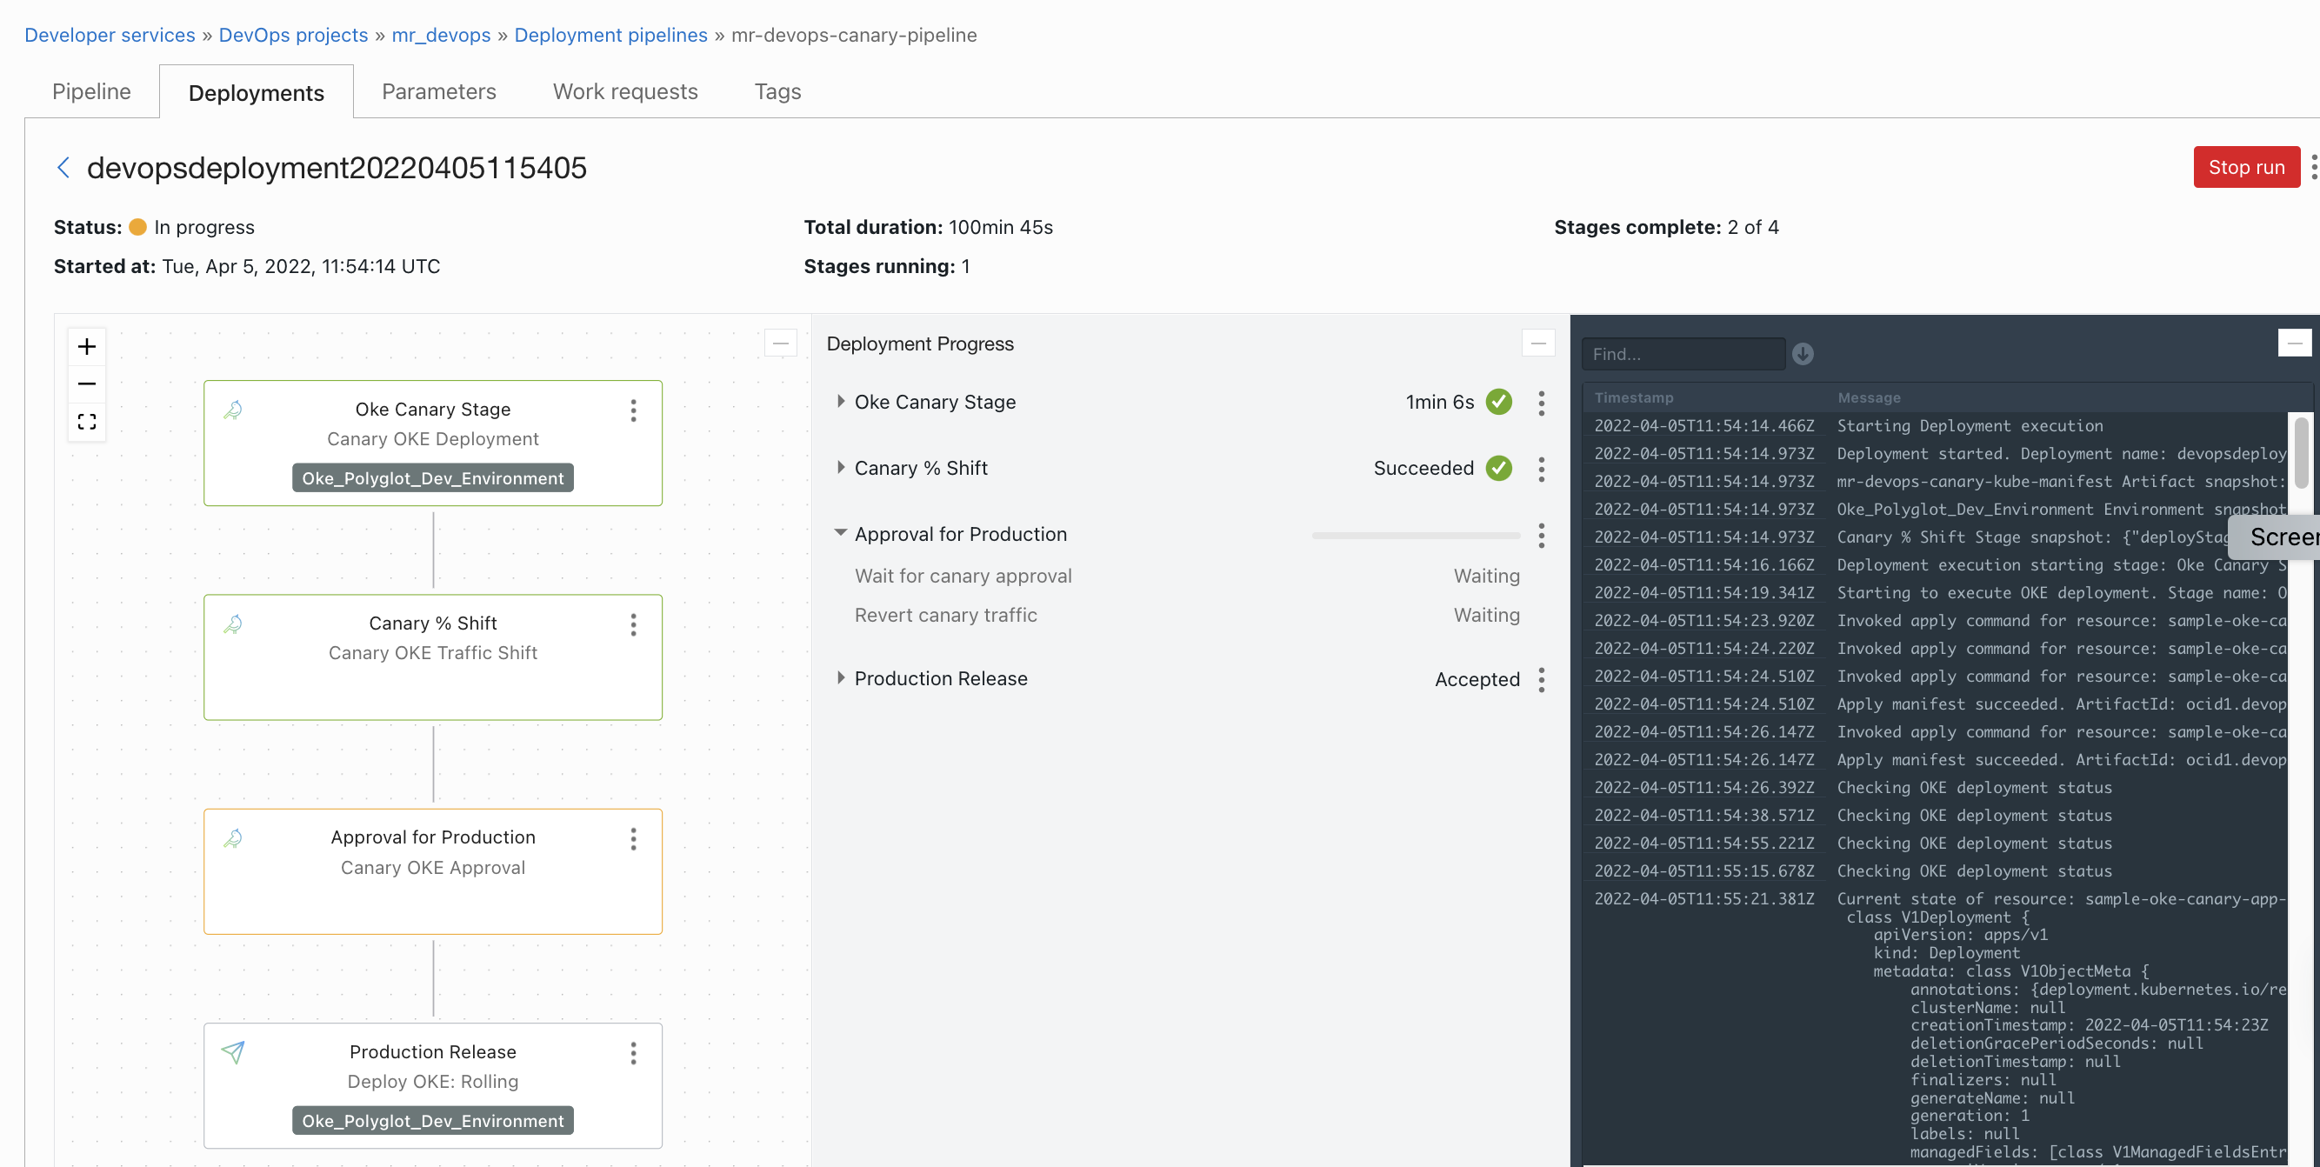Open the Parameters tab
Image resolution: width=2320 pixels, height=1167 pixels.
click(x=438, y=92)
